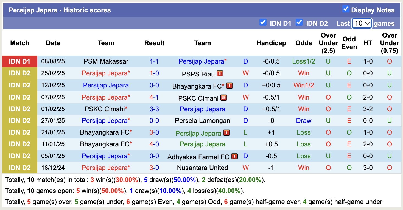Open the Last games count dropdown
Screen dimensions: 403x210
point(362,23)
